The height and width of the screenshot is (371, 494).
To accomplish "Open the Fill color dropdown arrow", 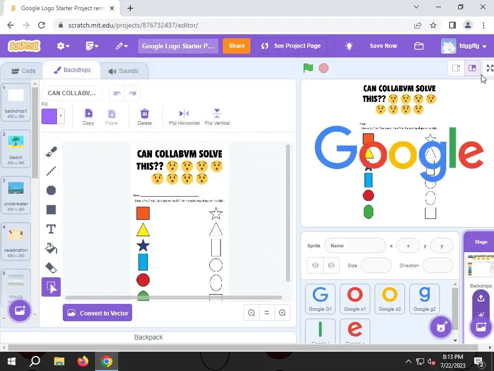I will 60,116.
